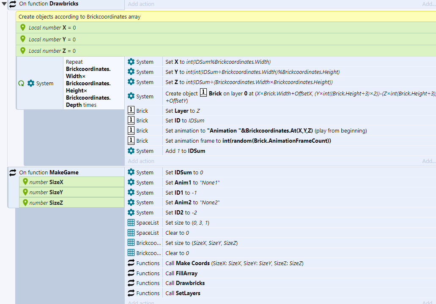Select 'Set ID2 to -2' action
Screen dimensions: 436x304
tap(181, 213)
